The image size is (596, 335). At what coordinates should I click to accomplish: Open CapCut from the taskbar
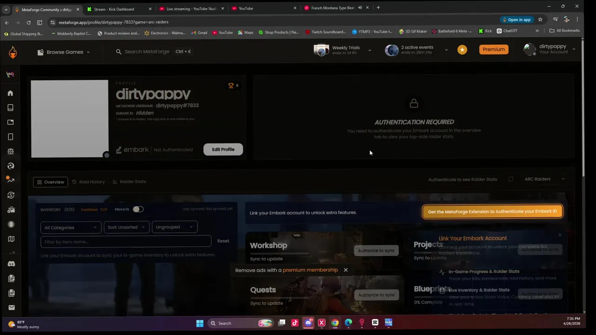coord(375,323)
